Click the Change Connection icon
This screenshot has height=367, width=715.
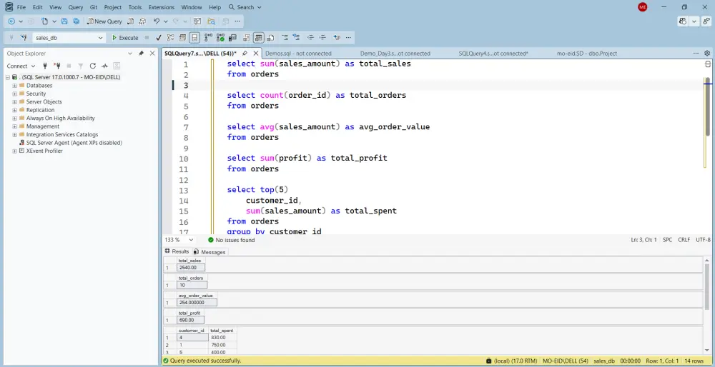24,38
